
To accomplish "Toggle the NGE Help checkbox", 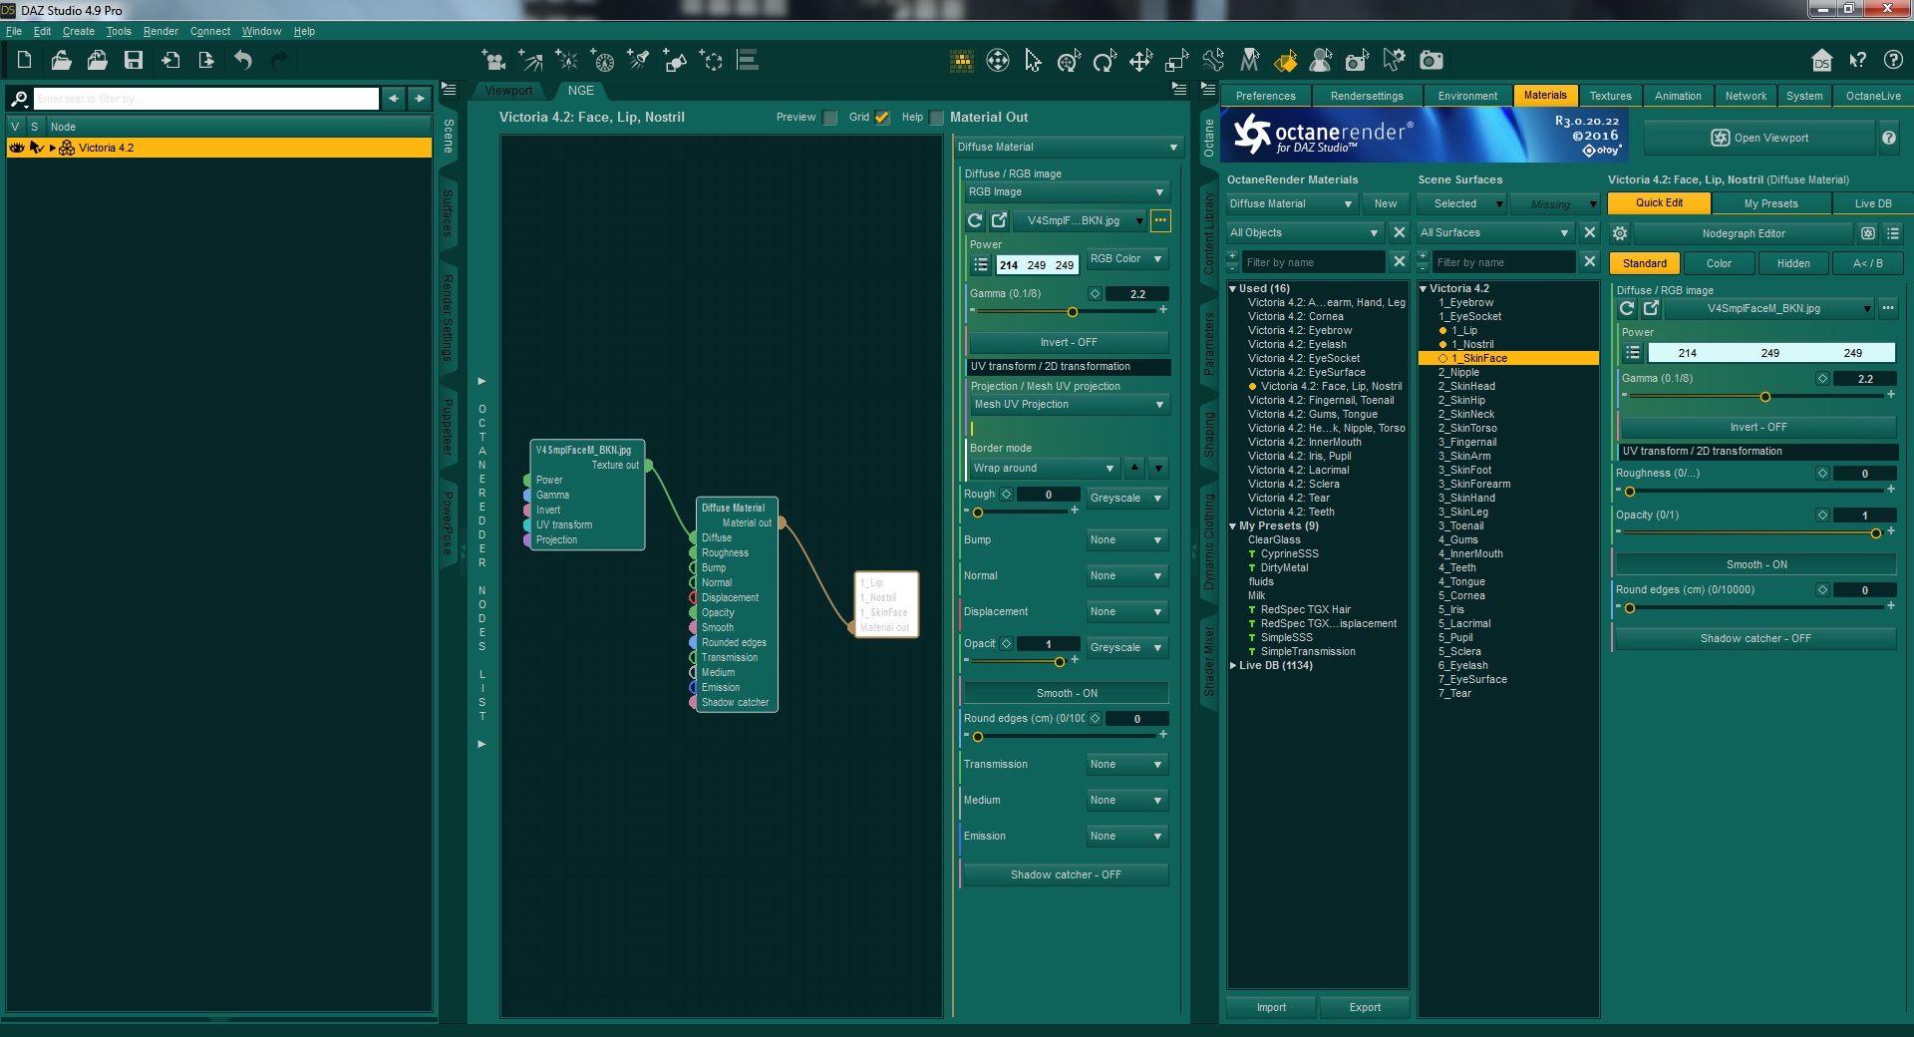I will pos(936,118).
